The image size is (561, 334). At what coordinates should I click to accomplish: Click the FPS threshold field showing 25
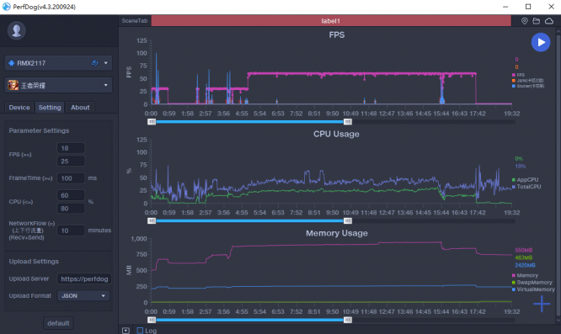click(71, 161)
